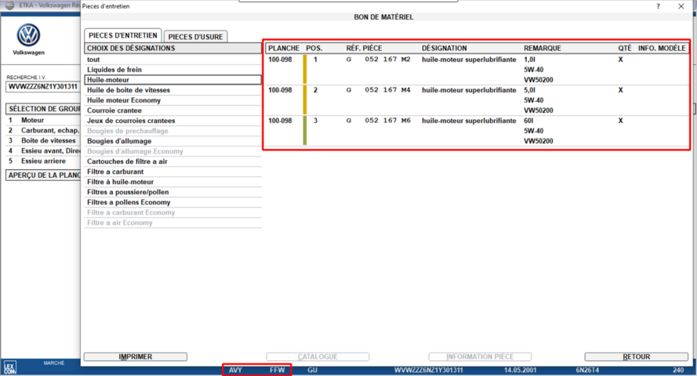
Task: Select 'Filtre a air Economy' entry
Action: click(173, 222)
